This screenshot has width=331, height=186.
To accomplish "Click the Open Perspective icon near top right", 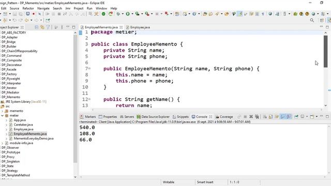I will coord(322,20).
